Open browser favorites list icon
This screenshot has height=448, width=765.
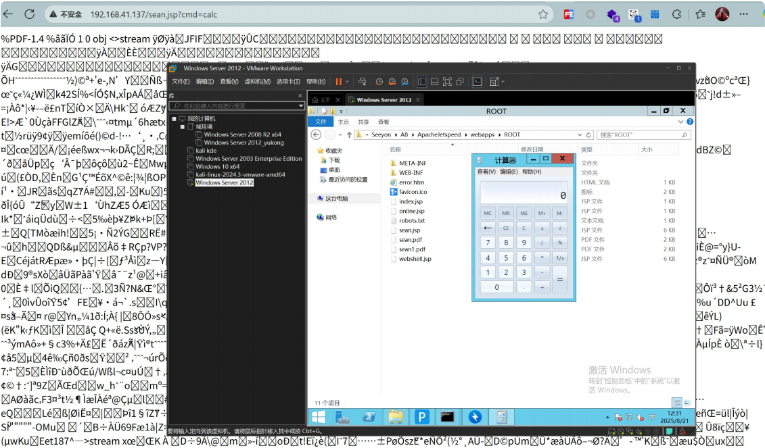click(701, 15)
